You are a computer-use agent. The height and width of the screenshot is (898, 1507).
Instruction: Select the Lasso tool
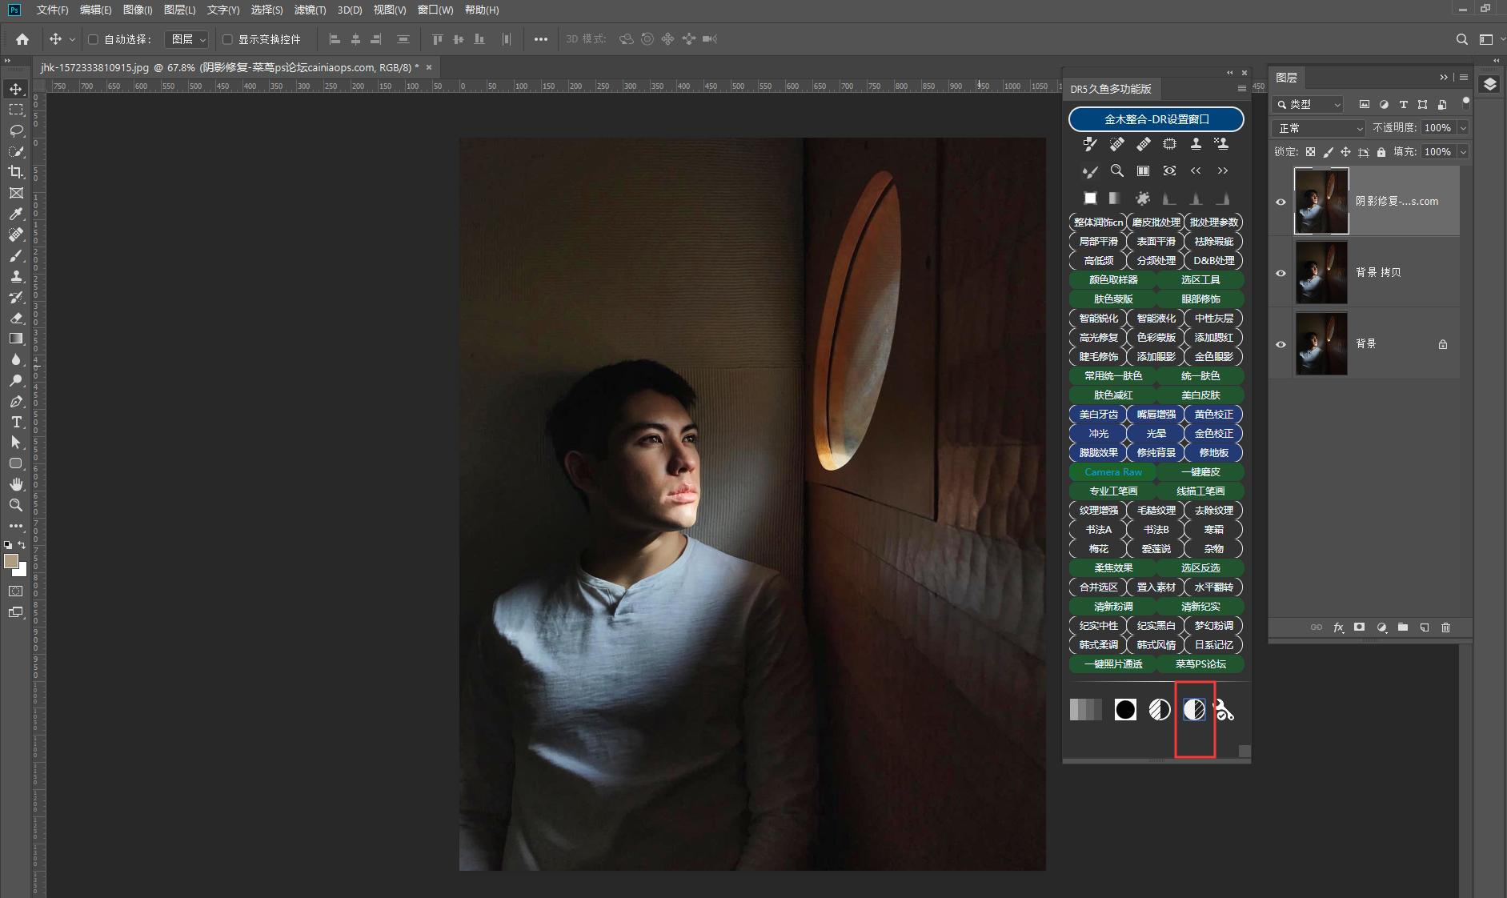(16, 130)
